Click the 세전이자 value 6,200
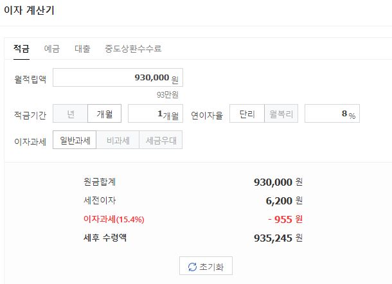The height and width of the screenshot is (284, 392). [279, 200]
